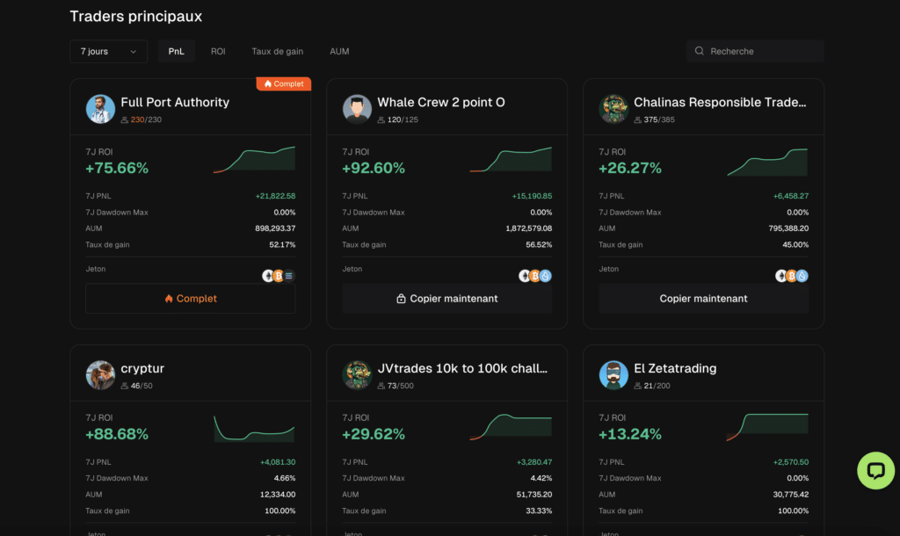Select the PnL sorting tab
Viewport: 900px width, 536px height.
[x=176, y=51]
